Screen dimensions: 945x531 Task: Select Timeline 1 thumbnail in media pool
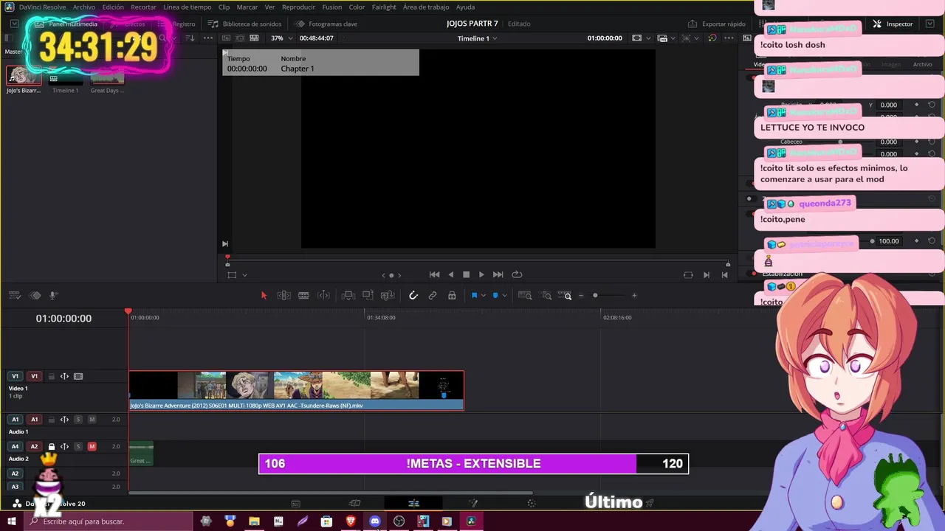(65, 76)
